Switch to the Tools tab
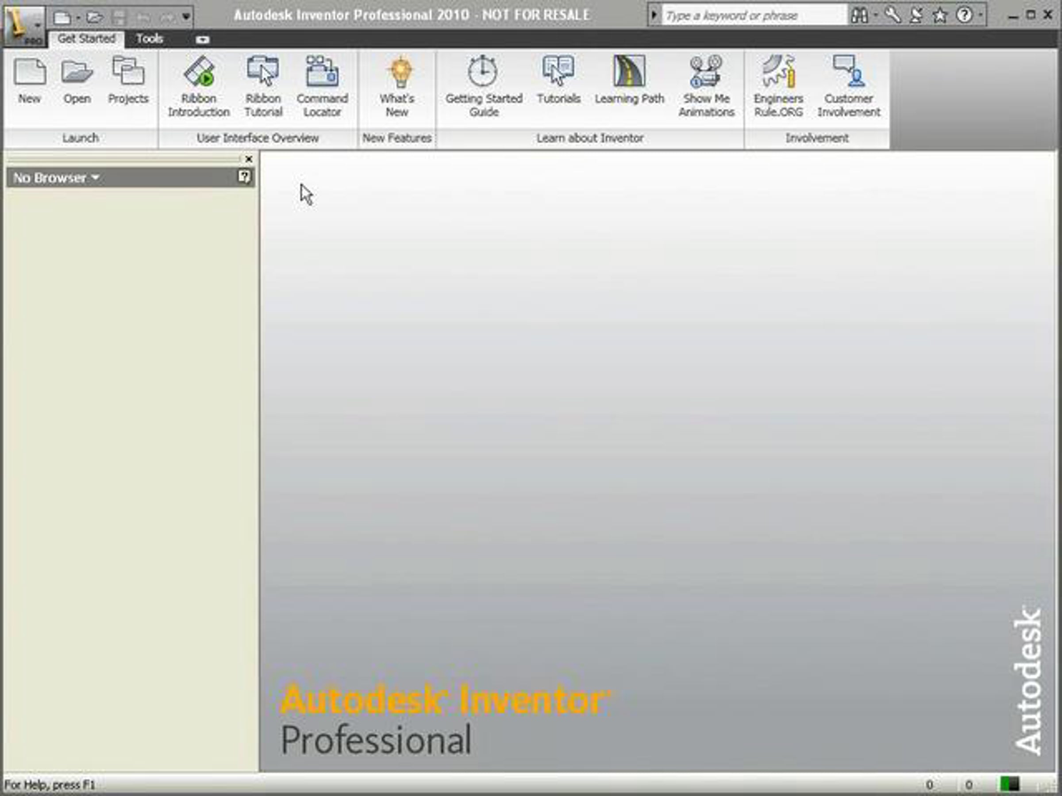Image resolution: width=1062 pixels, height=796 pixels. click(150, 39)
